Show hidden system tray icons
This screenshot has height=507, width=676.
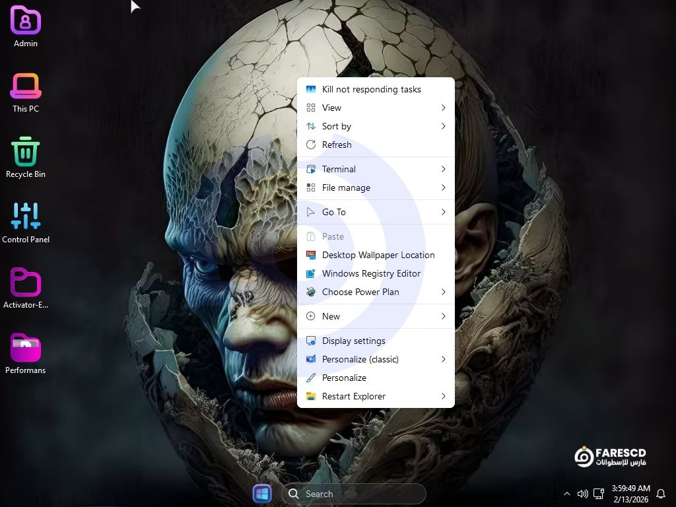(566, 494)
